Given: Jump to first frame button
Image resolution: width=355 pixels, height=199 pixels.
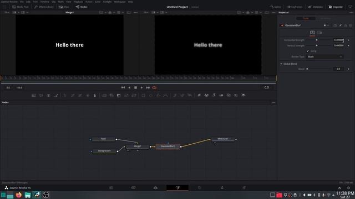Looking at the screenshot, I should (123, 87).
